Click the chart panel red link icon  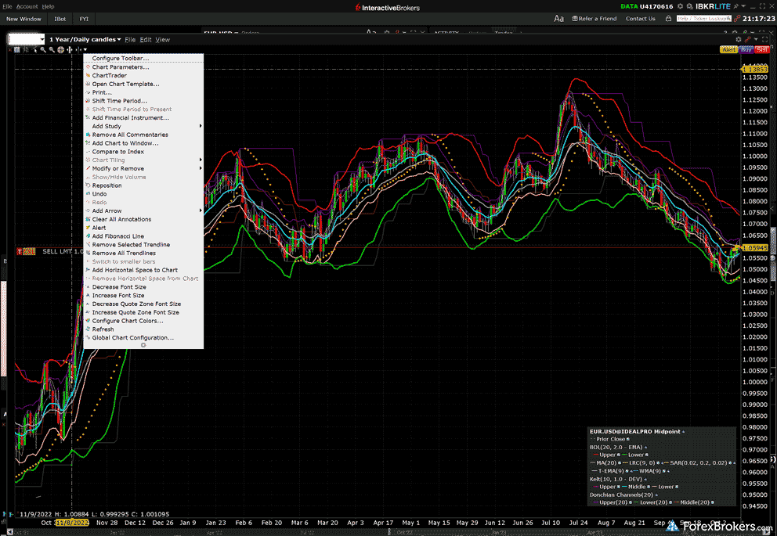(x=748, y=40)
